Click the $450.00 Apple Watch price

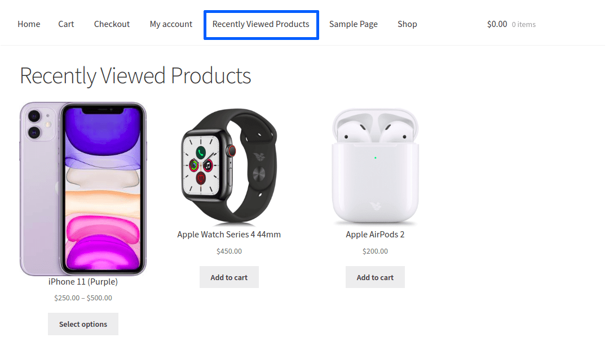pos(229,251)
